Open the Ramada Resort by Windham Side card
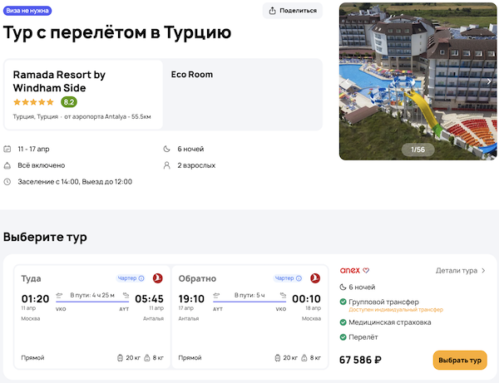This screenshot has height=383, width=499. [82, 94]
